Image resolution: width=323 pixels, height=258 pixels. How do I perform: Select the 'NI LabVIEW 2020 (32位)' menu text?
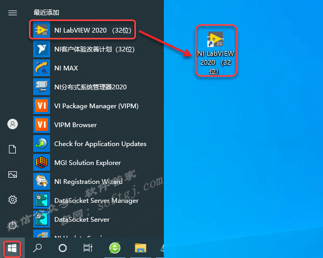pyautogui.click(x=93, y=30)
